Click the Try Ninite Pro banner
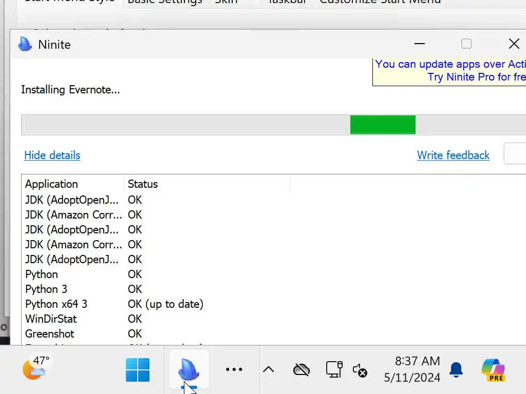The width and height of the screenshot is (526, 394). coord(449,71)
